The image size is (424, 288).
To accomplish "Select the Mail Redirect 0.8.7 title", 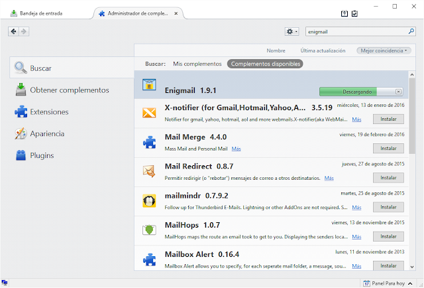I will (x=199, y=167).
